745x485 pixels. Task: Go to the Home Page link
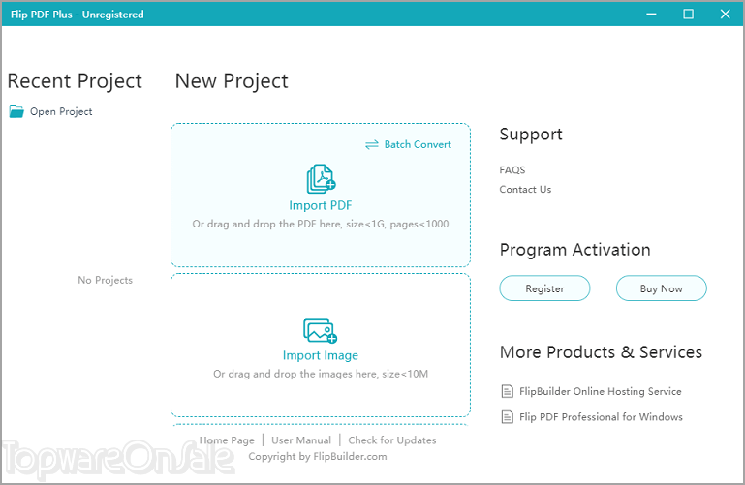pos(227,440)
